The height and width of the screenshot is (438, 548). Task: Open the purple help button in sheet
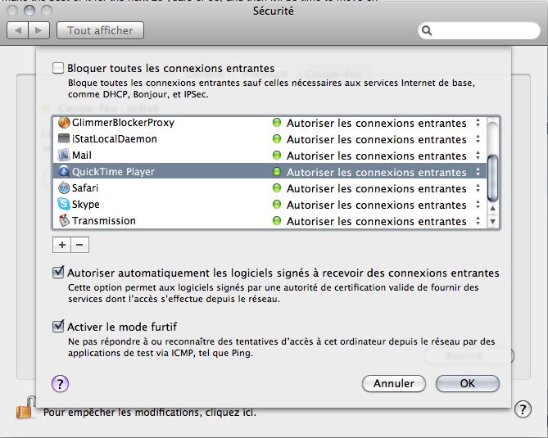60,384
